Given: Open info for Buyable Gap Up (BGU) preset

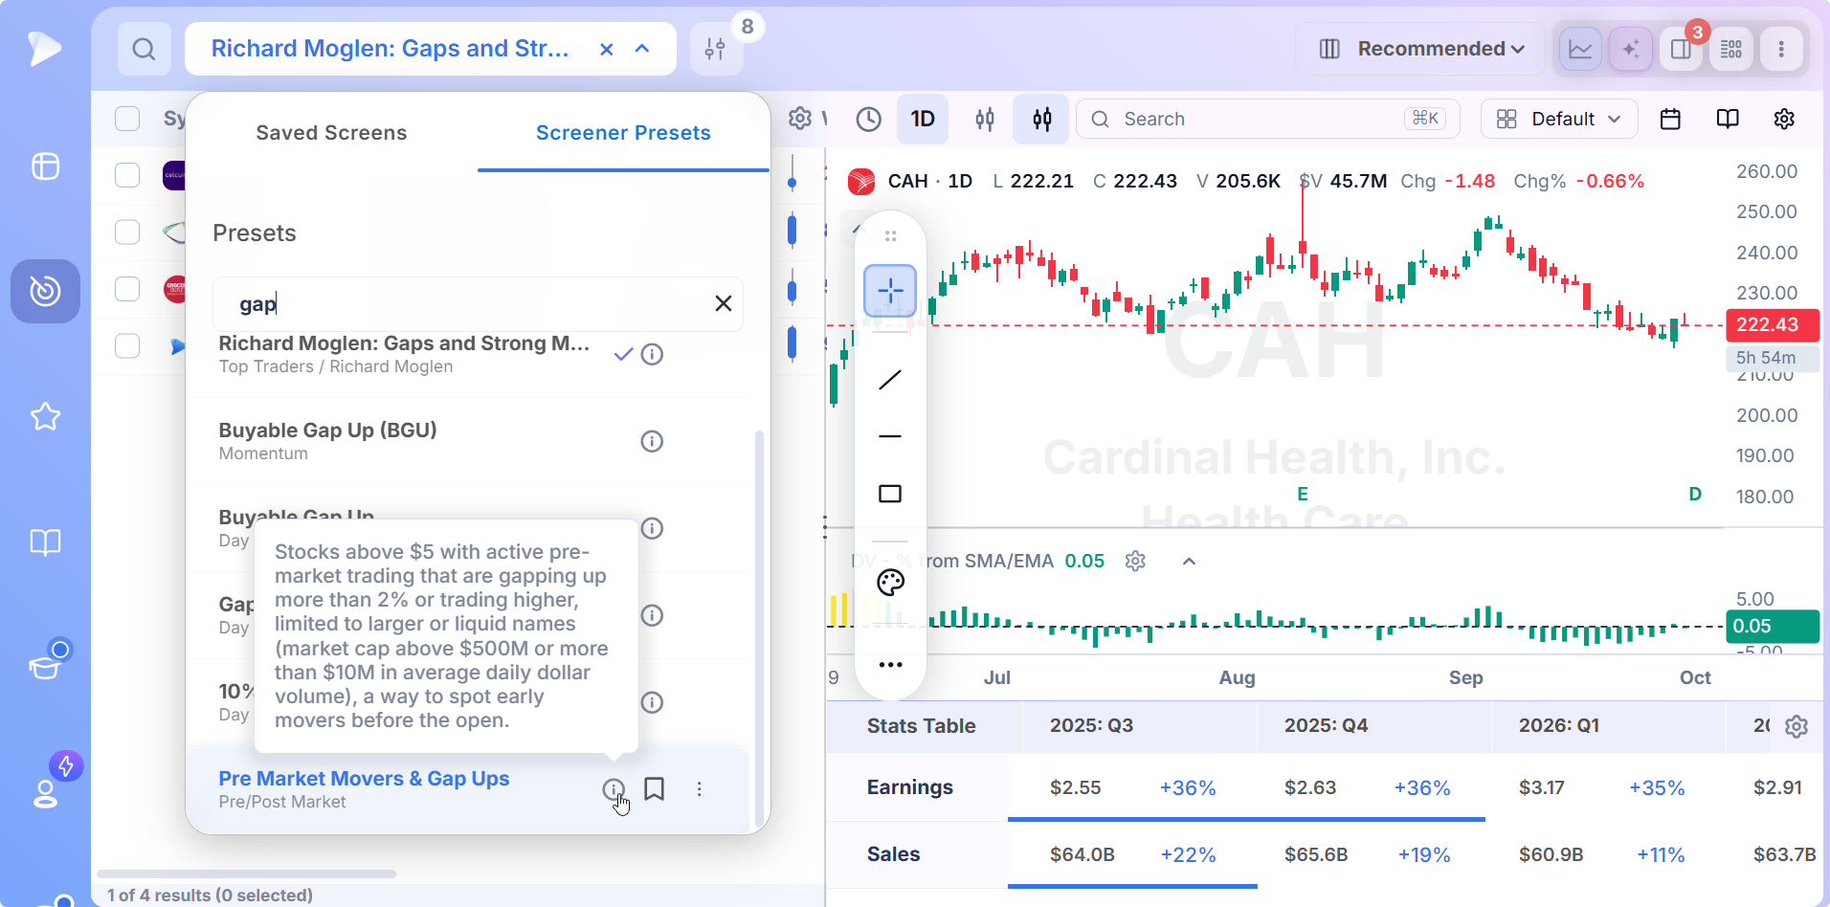Looking at the screenshot, I should (652, 441).
